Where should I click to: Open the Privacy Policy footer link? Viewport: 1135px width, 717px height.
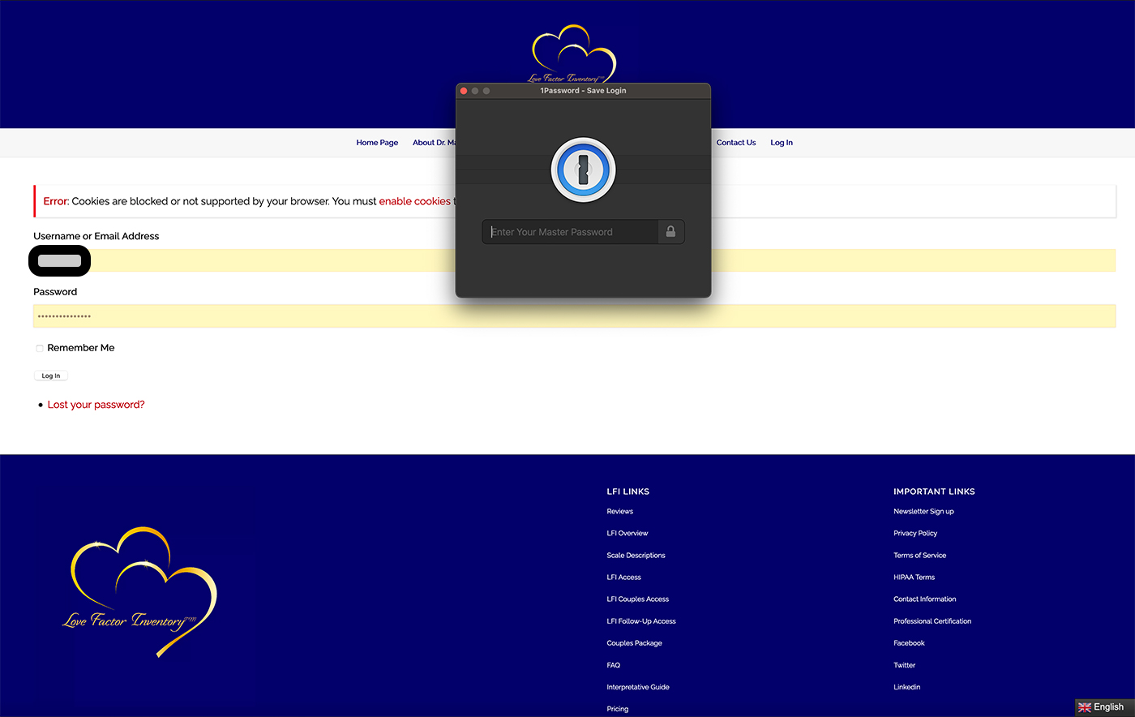[915, 534]
